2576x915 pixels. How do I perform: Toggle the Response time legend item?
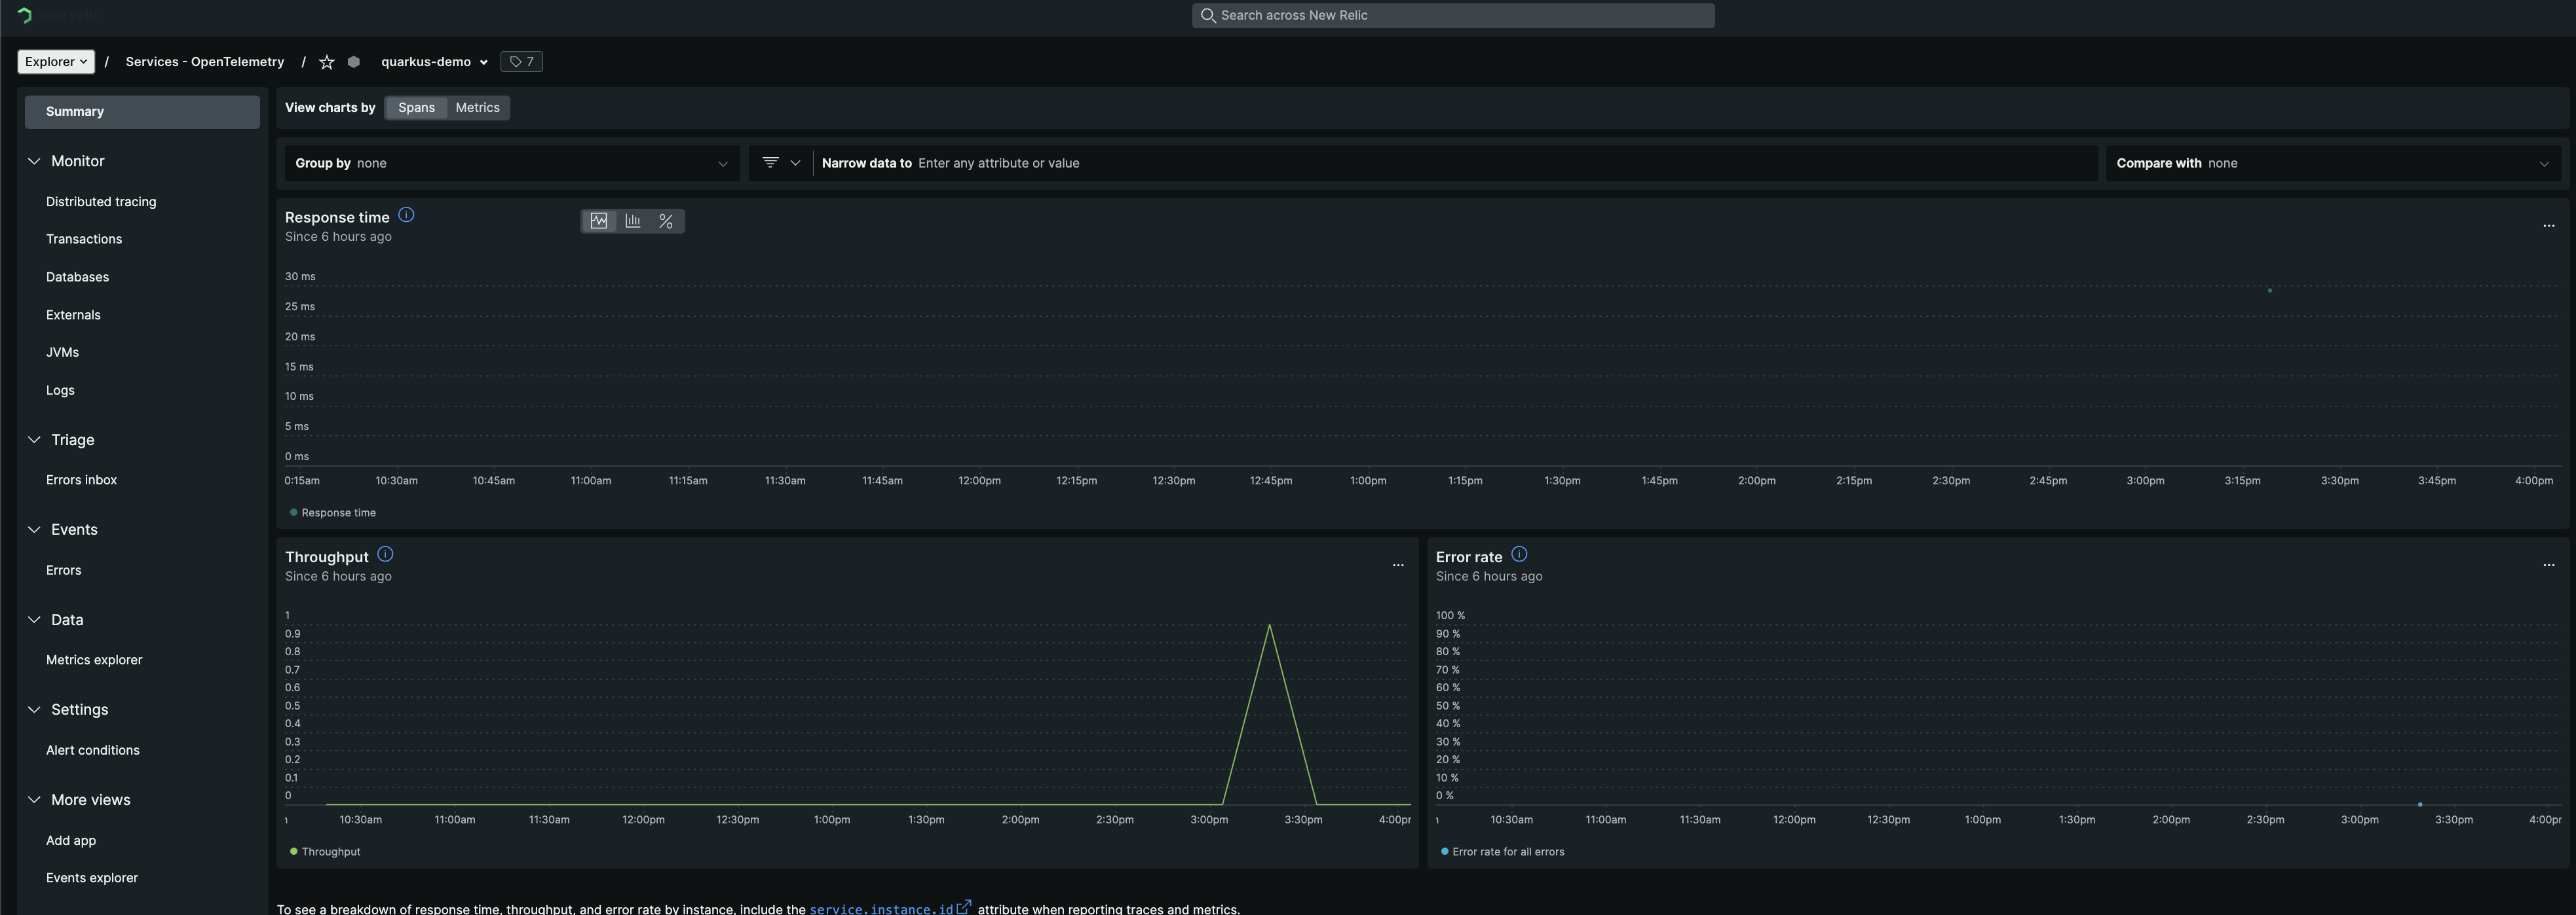(x=333, y=512)
